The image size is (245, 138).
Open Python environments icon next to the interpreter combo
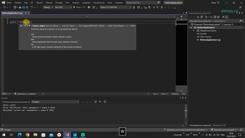134,7
